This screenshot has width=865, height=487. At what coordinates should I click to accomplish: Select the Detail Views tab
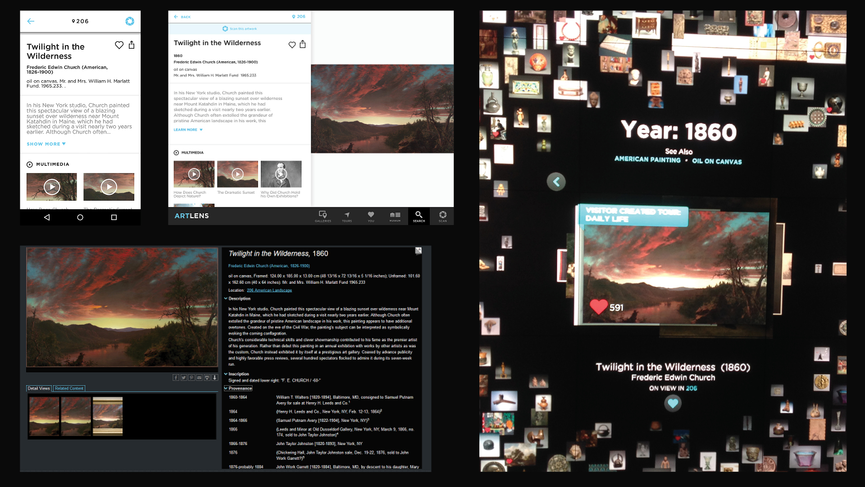coord(39,388)
